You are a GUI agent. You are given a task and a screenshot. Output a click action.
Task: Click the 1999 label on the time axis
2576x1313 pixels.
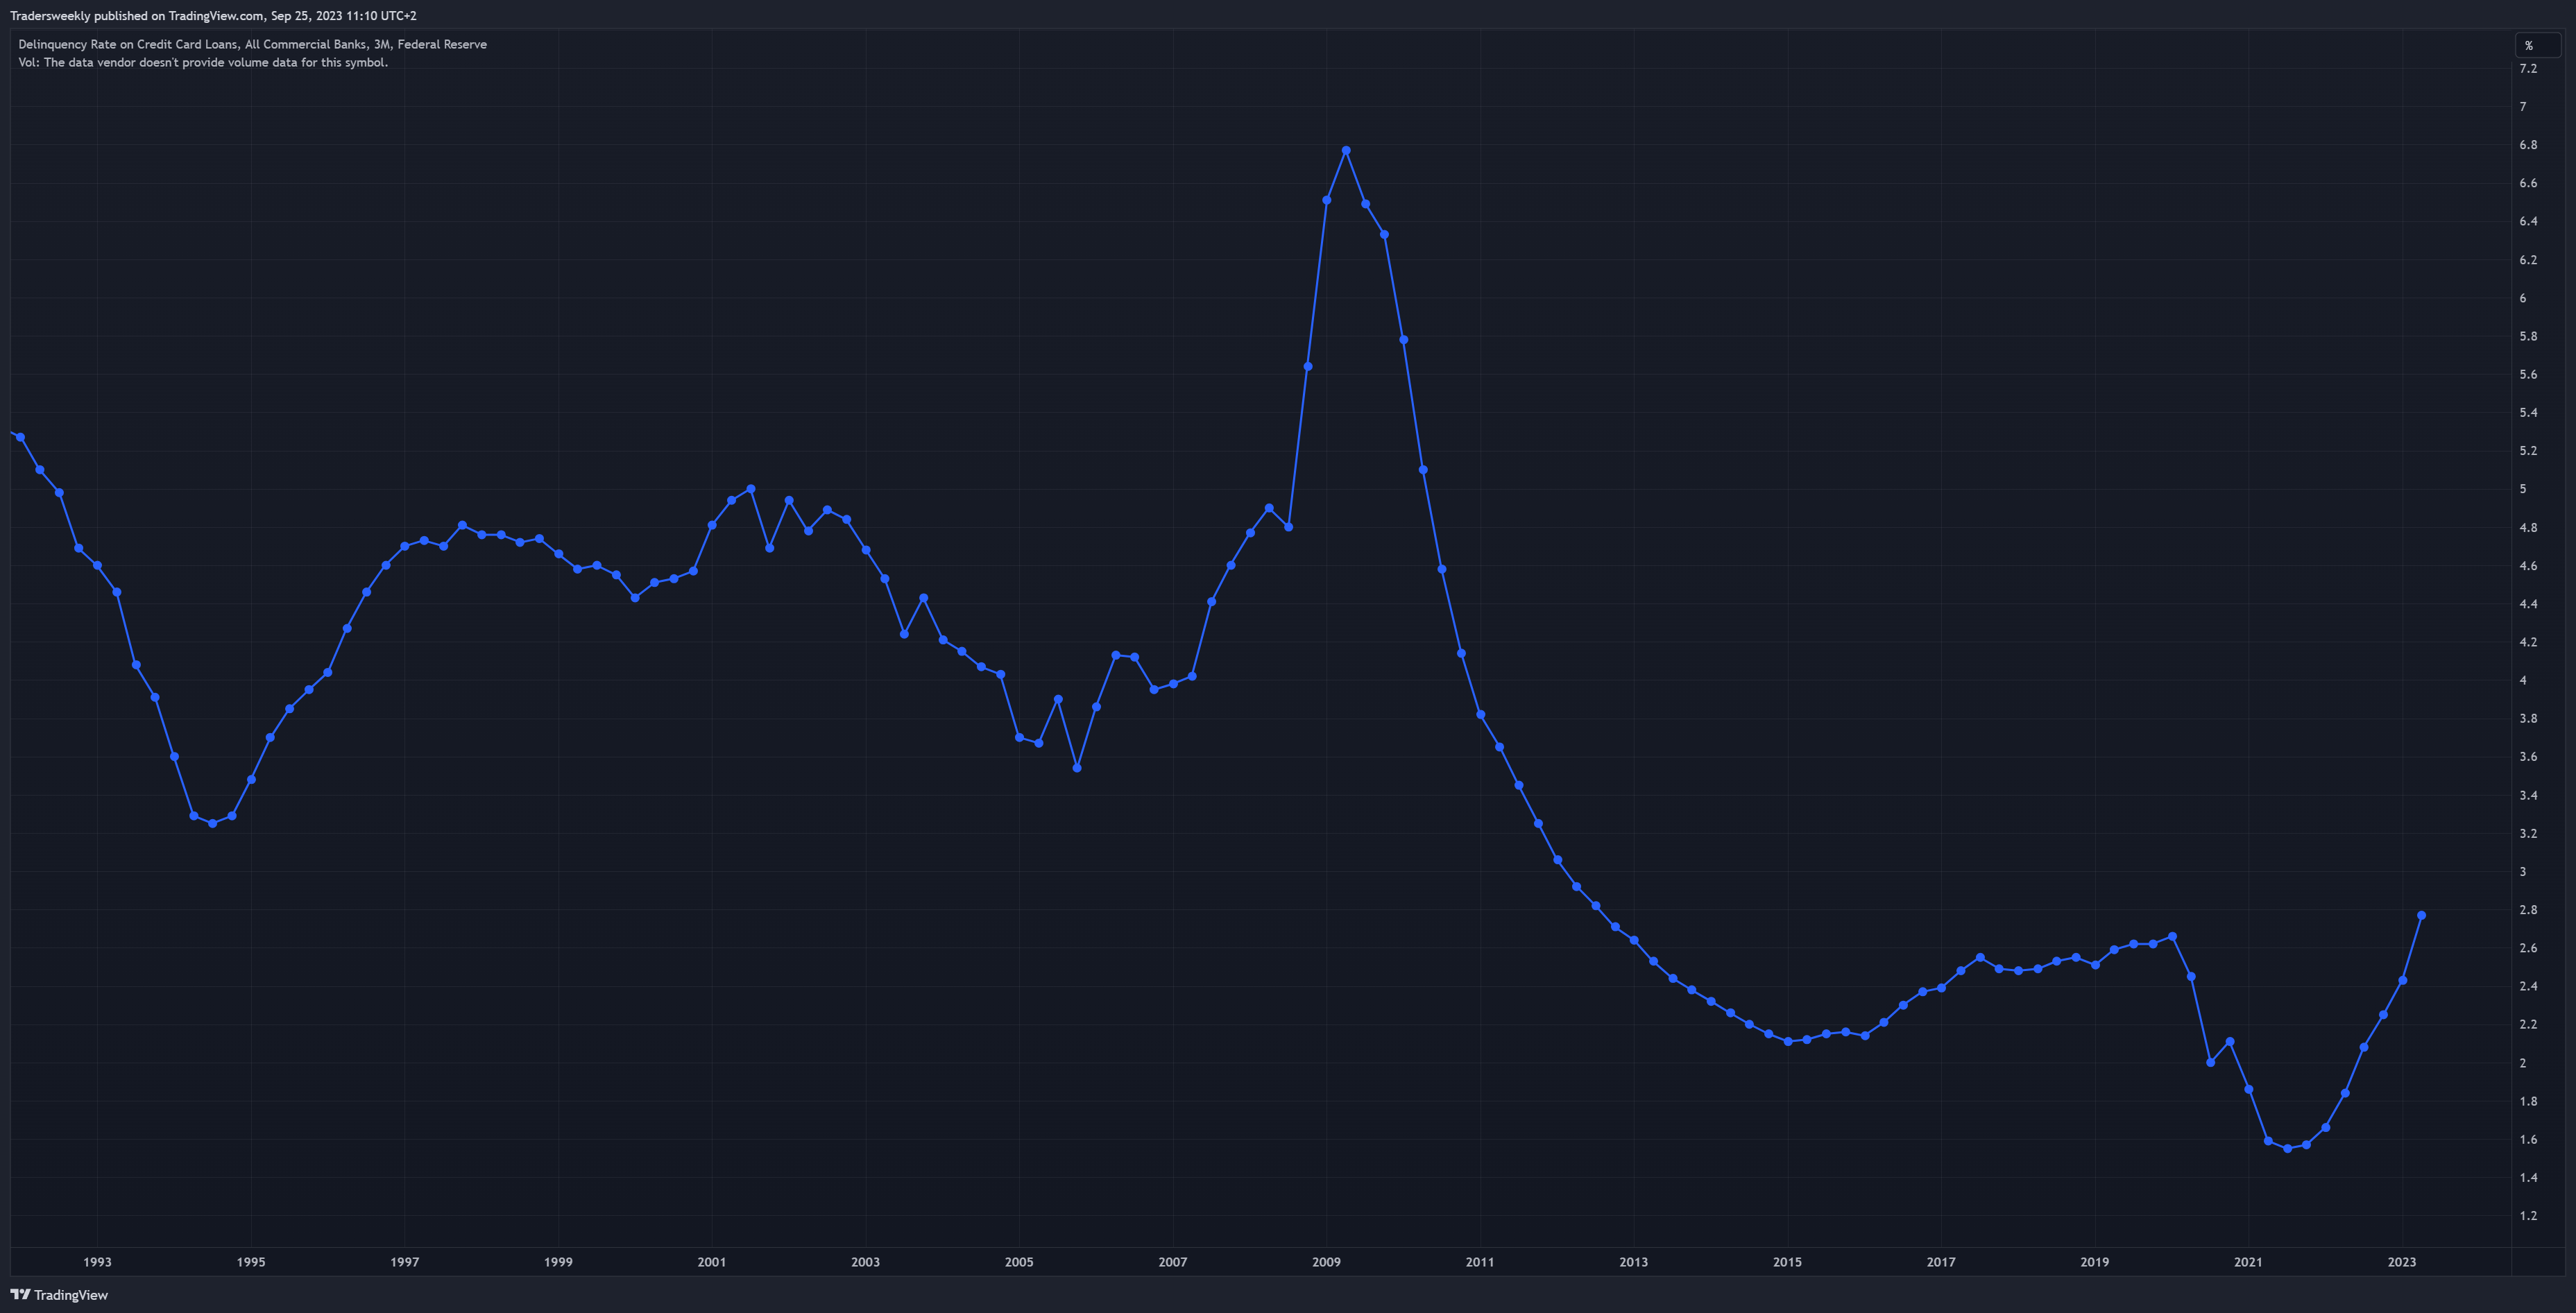tap(558, 1262)
